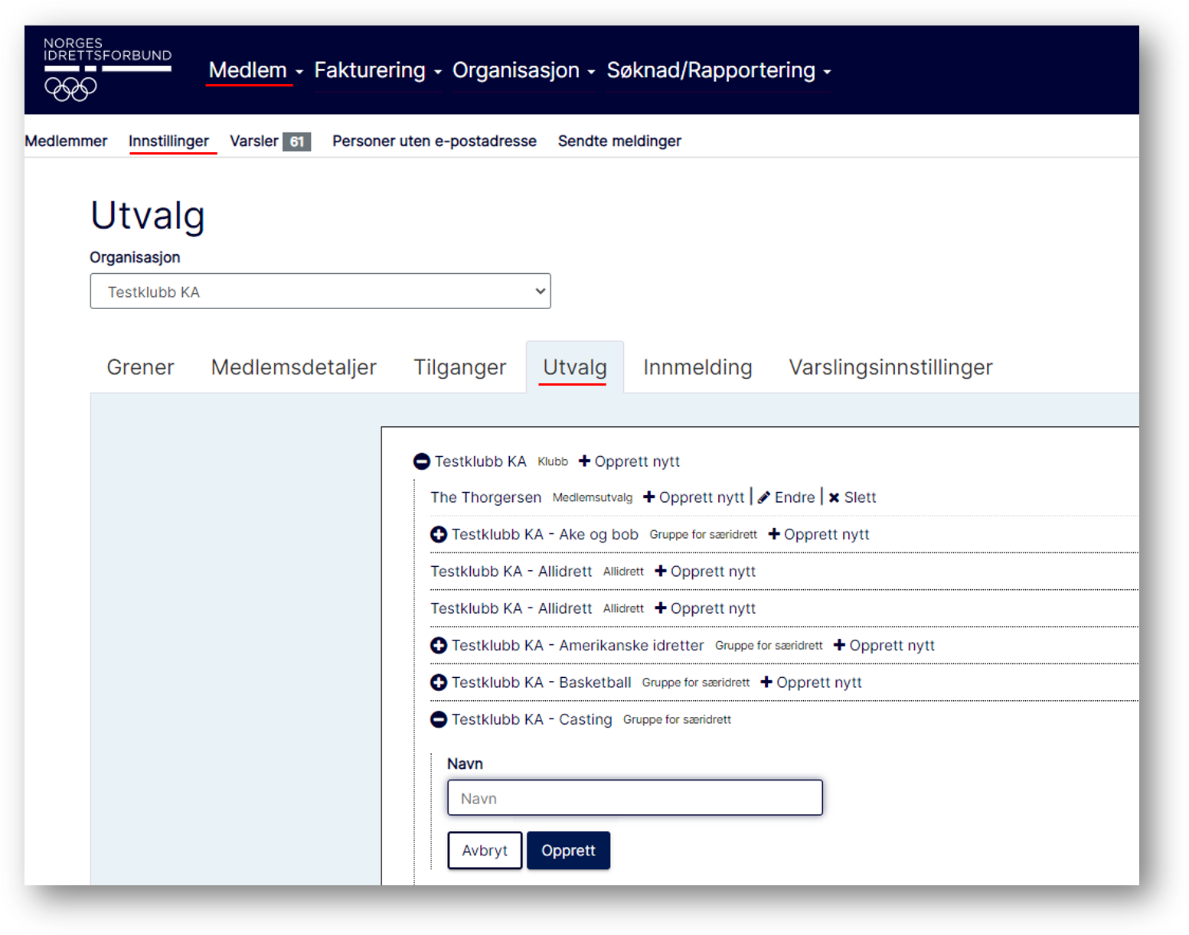Switch to the Tilganger tab
Viewport: 1189px width, 935px height.
click(459, 367)
